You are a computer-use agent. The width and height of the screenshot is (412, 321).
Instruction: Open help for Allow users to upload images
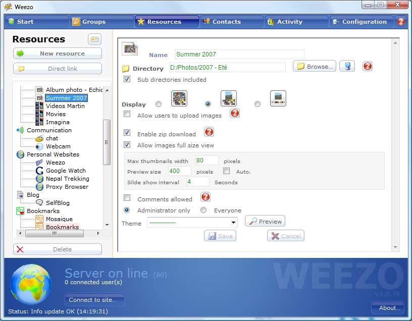[x=235, y=113]
